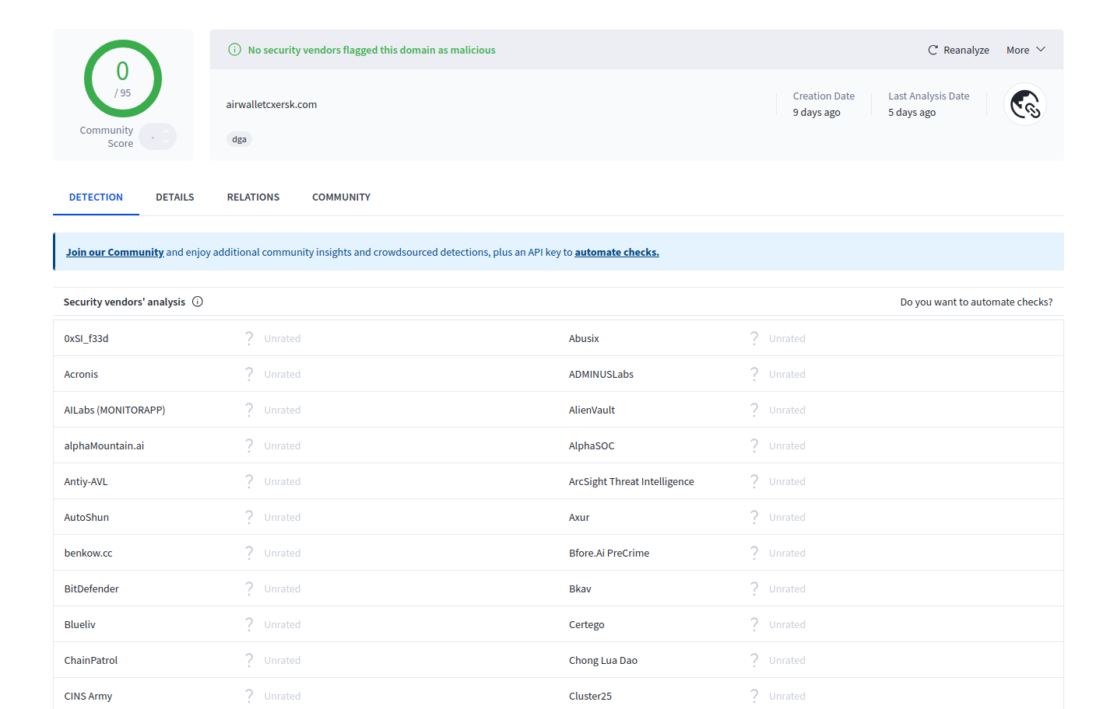This screenshot has height=709, width=1103.
Task: Click the question mark icon for Abusix
Action: click(754, 338)
